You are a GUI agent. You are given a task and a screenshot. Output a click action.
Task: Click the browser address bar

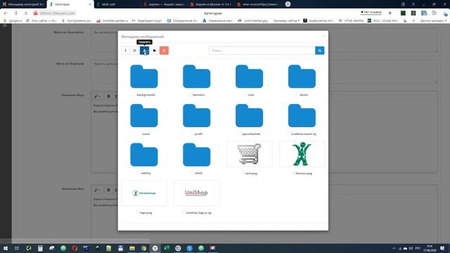(58, 13)
